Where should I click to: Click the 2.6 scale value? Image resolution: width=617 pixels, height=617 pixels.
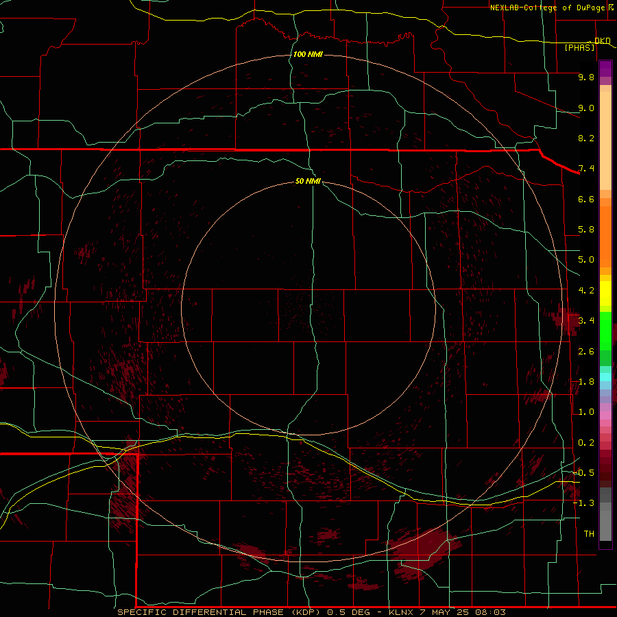[x=586, y=351]
